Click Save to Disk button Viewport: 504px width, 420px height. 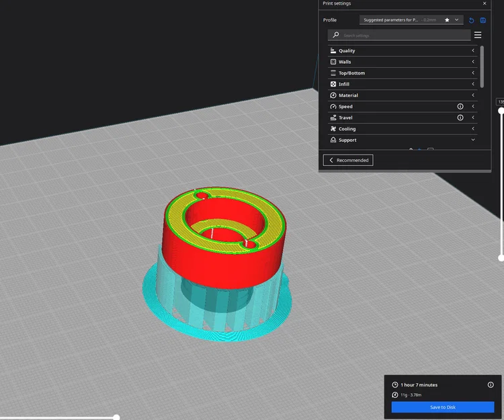coord(443,407)
